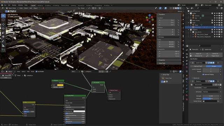Adjust the Midlevel slider in Displace modifier
The image size is (224, 126).
pos(211,99)
